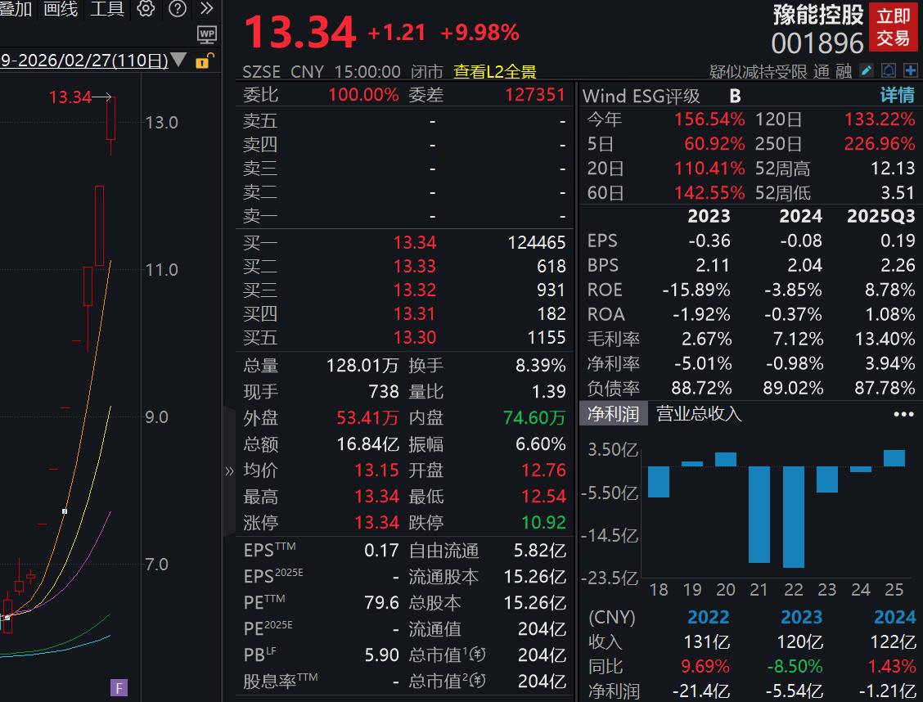This screenshot has height=702, width=923.
Task: Open the help question-mark icon
Action: pyautogui.click(x=178, y=8)
